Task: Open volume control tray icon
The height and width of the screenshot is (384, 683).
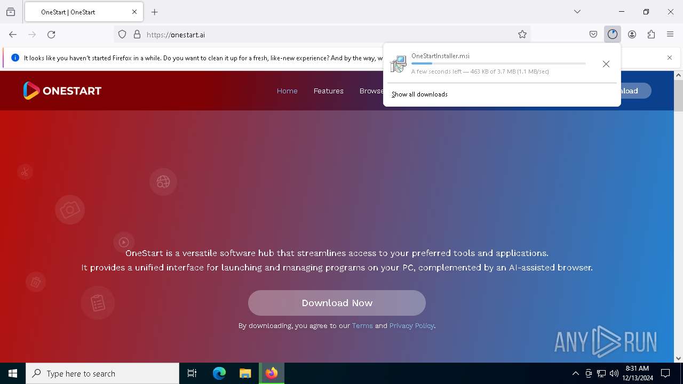Action: (x=614, y=373)
